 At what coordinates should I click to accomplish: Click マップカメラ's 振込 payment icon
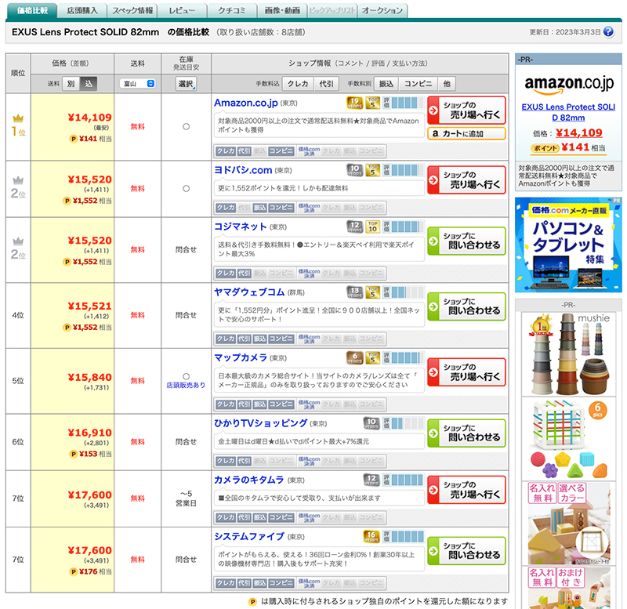point(259,404)
